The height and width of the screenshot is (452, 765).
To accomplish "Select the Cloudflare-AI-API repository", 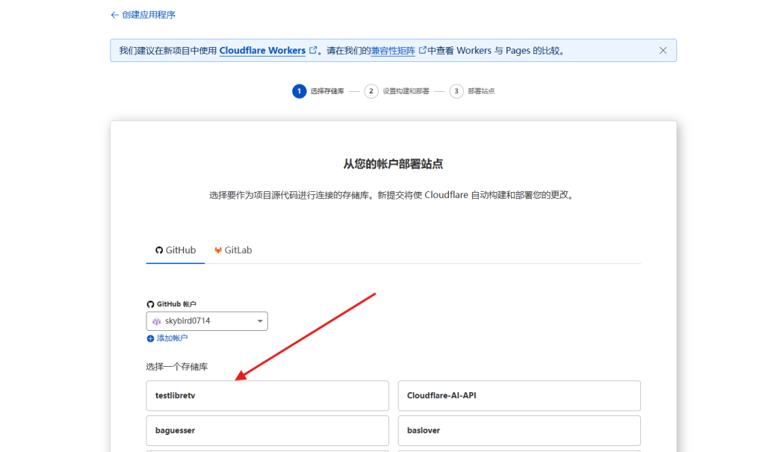I will click(x=519, y=395).
